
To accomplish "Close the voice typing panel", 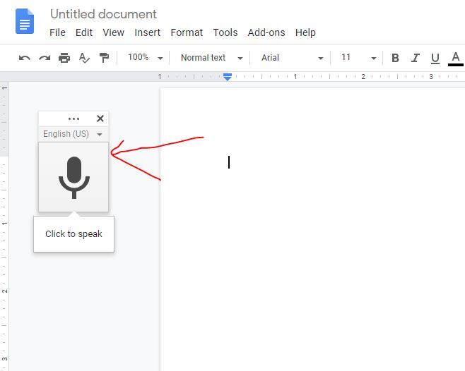I will coord(100,118).
